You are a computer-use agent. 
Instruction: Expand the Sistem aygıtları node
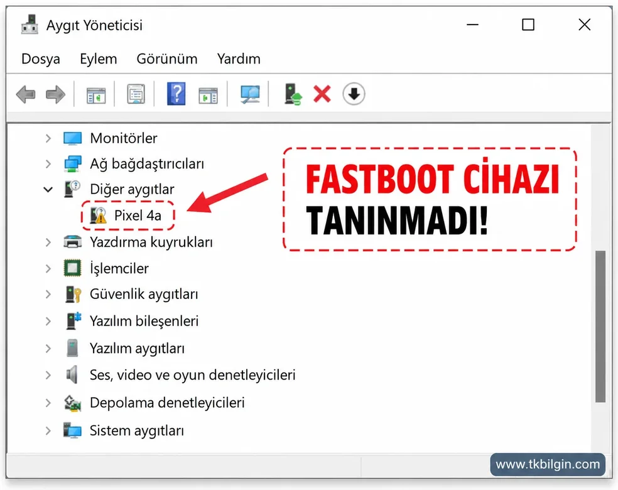pos(48,430)
